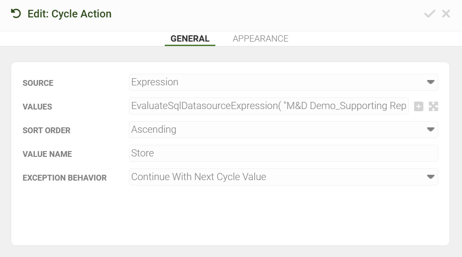Click the revert arrow icon beside the title

pos(16,14)
